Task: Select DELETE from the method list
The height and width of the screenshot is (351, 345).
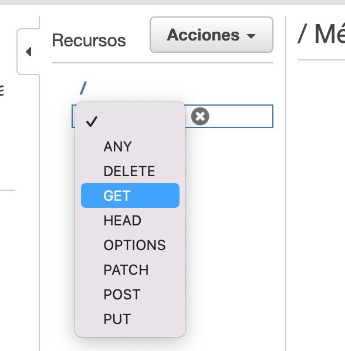Action: tap(130, 171)
